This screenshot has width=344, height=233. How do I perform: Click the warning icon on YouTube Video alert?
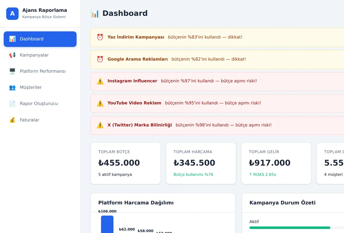[x=100, y=103]
